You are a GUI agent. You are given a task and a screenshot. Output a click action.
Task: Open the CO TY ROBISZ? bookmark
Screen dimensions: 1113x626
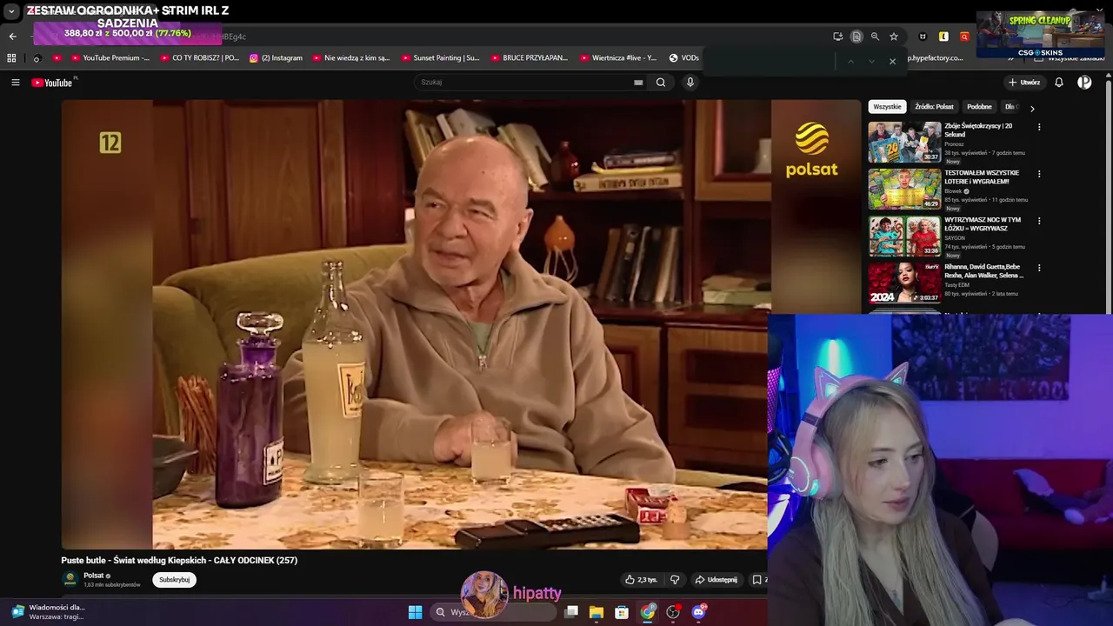[199, 58]
